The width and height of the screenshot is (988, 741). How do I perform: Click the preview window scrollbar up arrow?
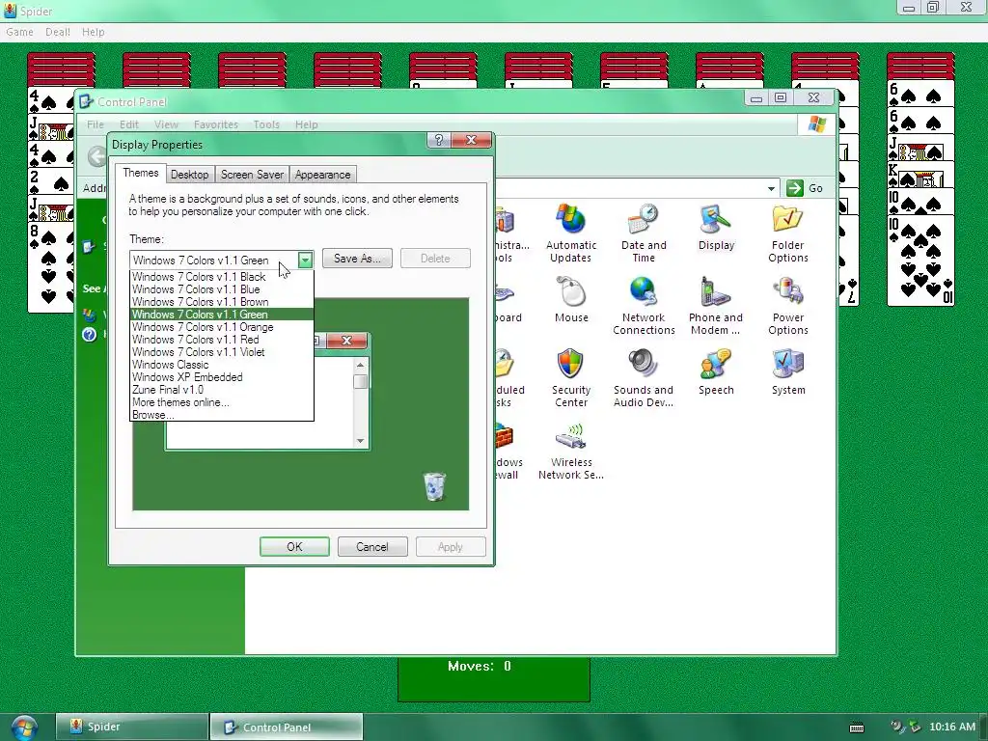(x=361, y=365)
